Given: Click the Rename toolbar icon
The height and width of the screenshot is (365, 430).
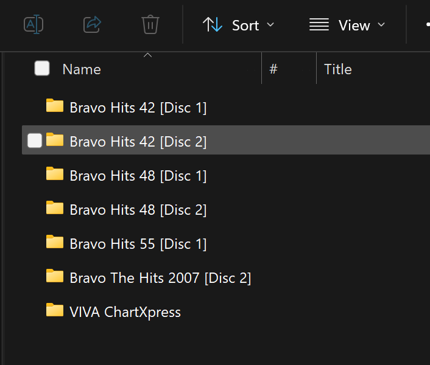Looking at the screenshot, I should [33, 25].
